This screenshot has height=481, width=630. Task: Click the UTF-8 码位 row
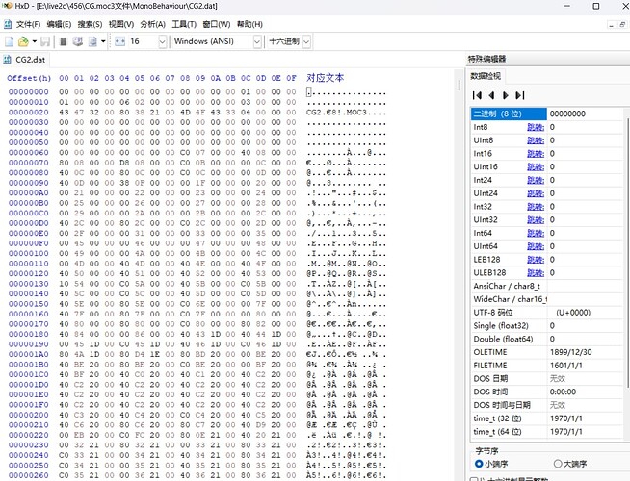click(546, 313)
